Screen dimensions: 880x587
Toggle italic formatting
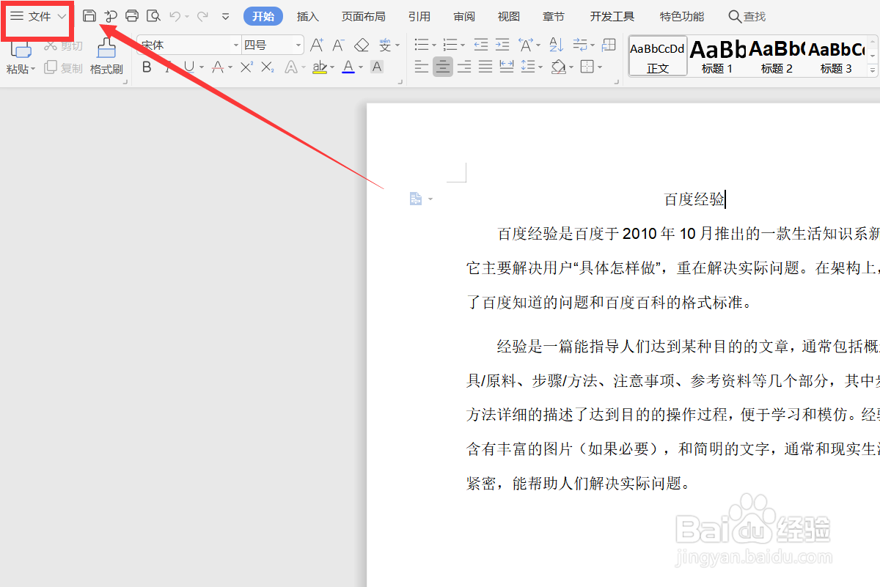pos(168,67)
